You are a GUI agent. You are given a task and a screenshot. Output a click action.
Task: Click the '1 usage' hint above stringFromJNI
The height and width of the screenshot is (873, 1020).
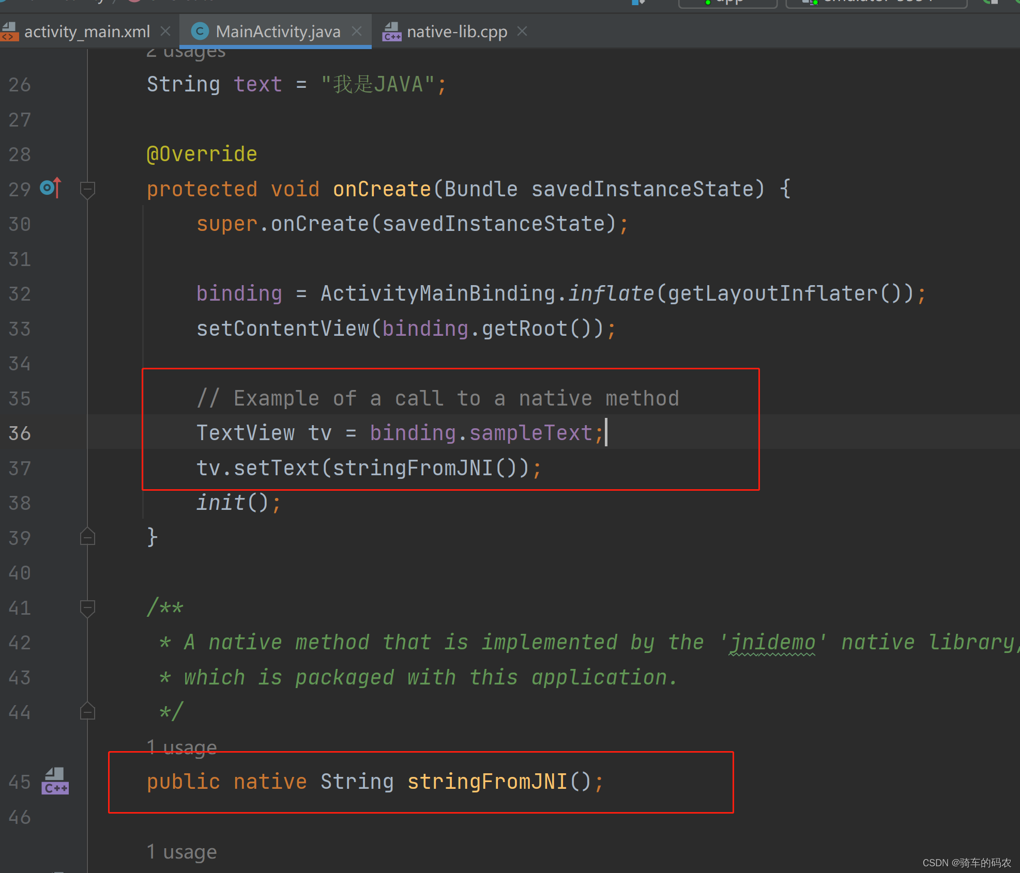tap(181, 747)
